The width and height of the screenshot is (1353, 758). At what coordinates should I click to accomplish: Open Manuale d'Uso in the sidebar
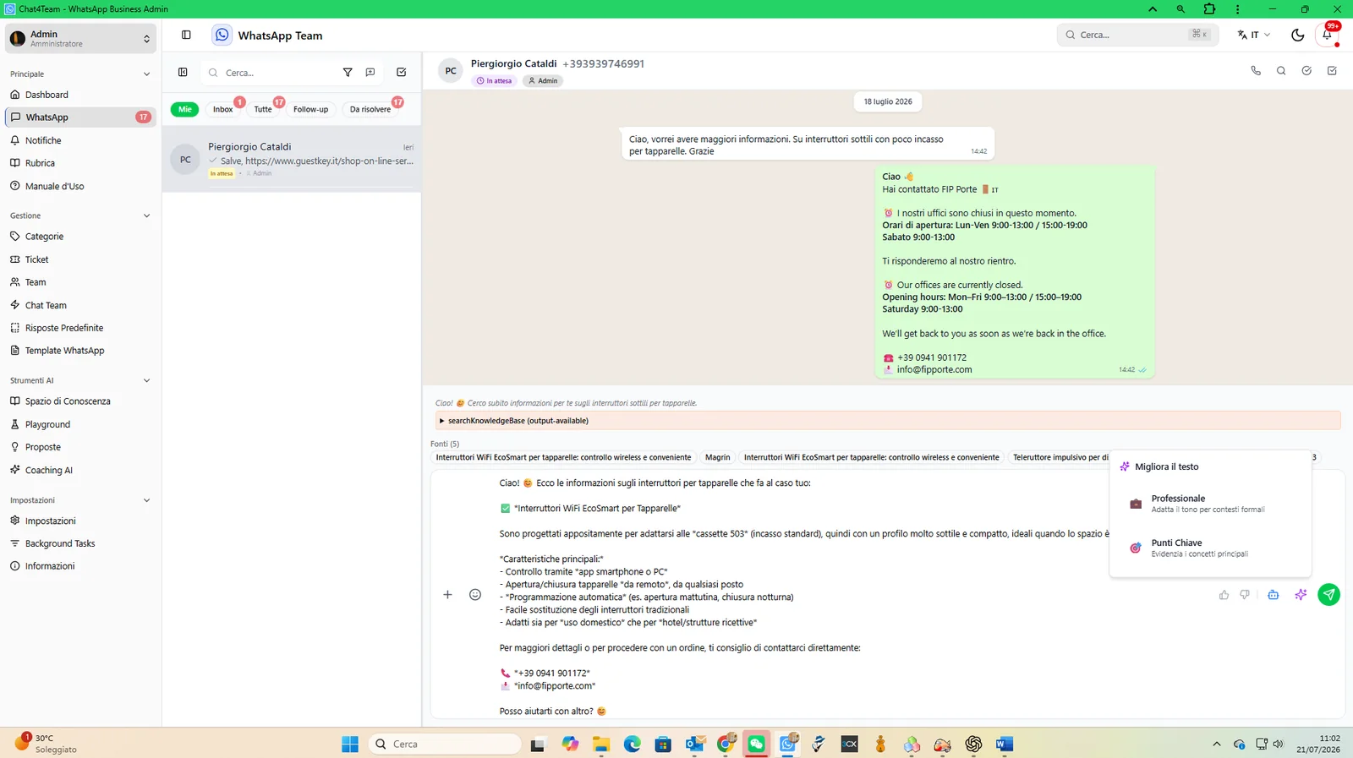(x=80, y=186)
